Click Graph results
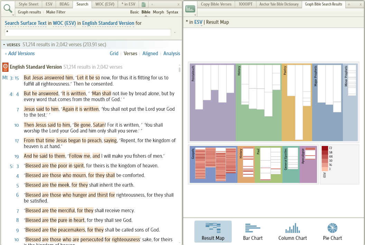The image size is (365, 245). click(29, 12)
